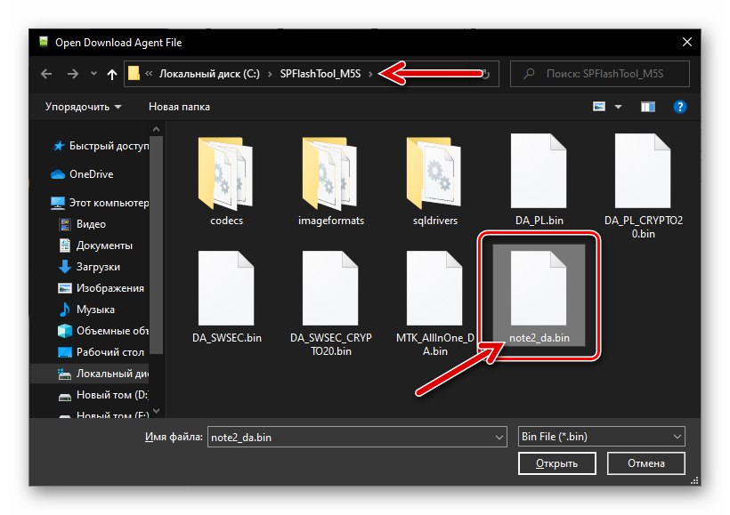730x515 pixels.
Task: Click the folder icon in address bar
Action: tap(134, 74)
